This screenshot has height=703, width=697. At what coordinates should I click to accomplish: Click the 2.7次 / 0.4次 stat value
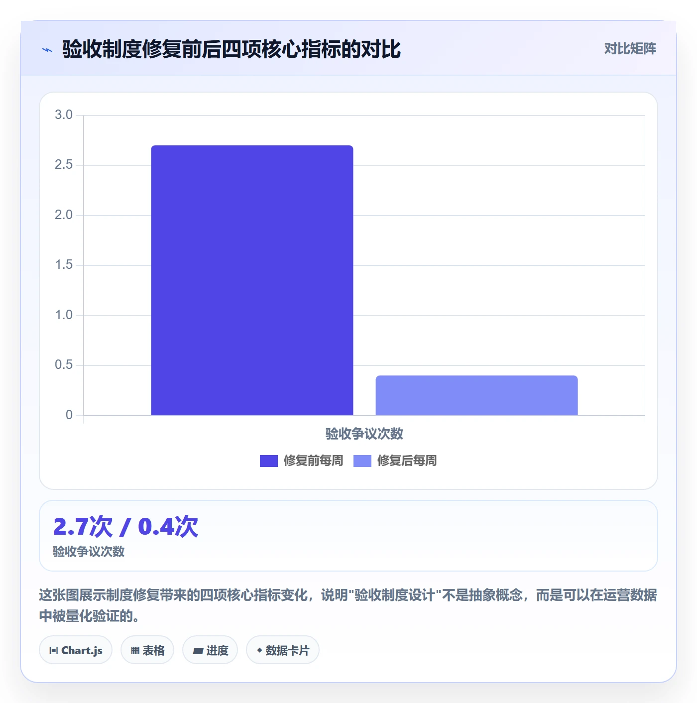(x=125, y=526)
